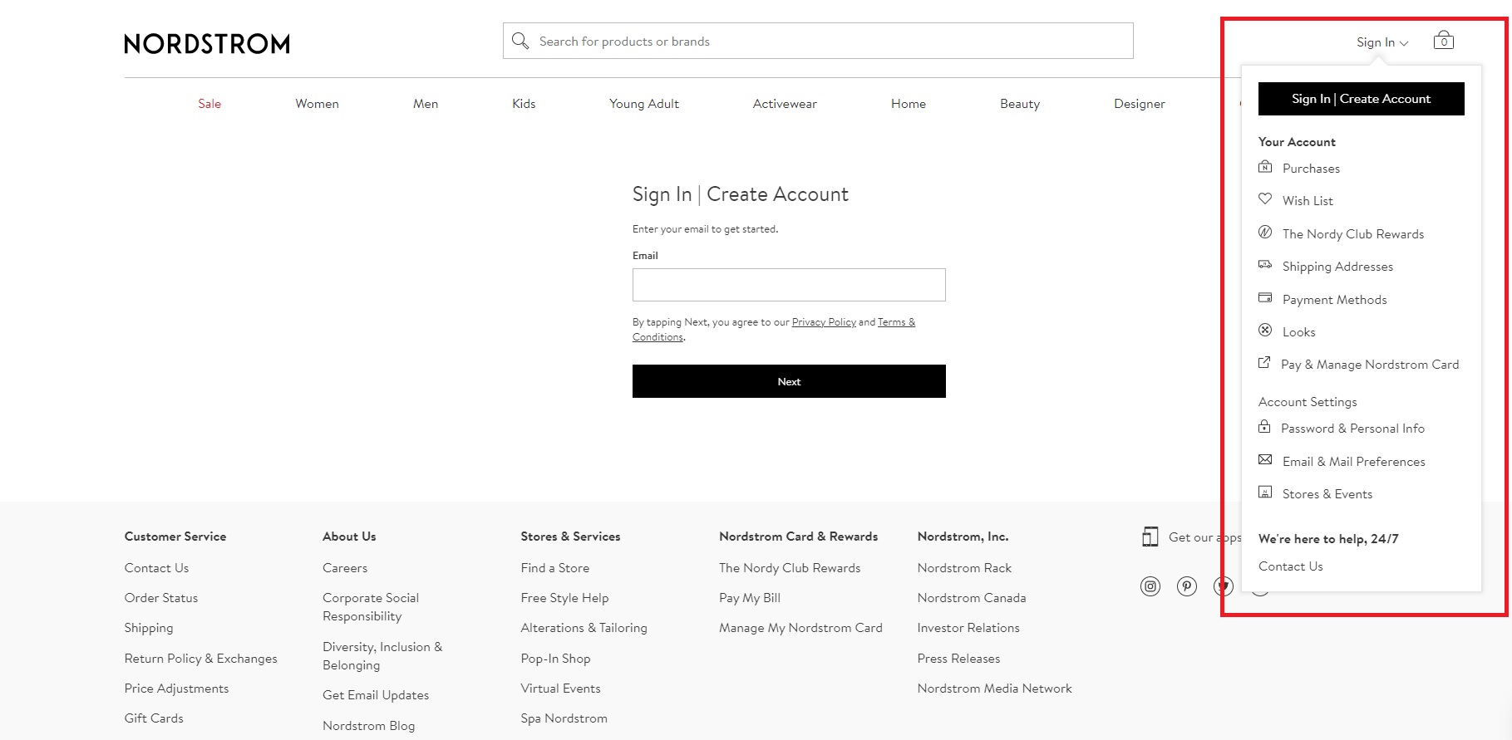Open Shipping Addresses in account menu

[1337, 267]
